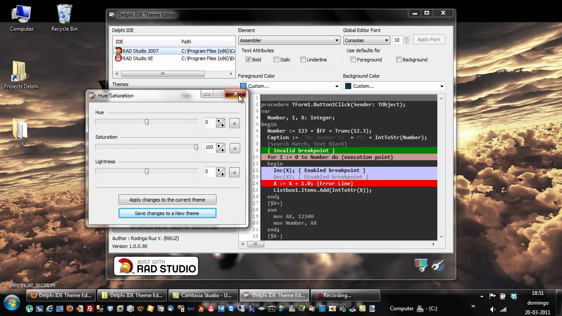This screenshot has height=316, width=562.
Task: Select RAD Studio 2007 in IDE list
Action: (x=174, y=51)
